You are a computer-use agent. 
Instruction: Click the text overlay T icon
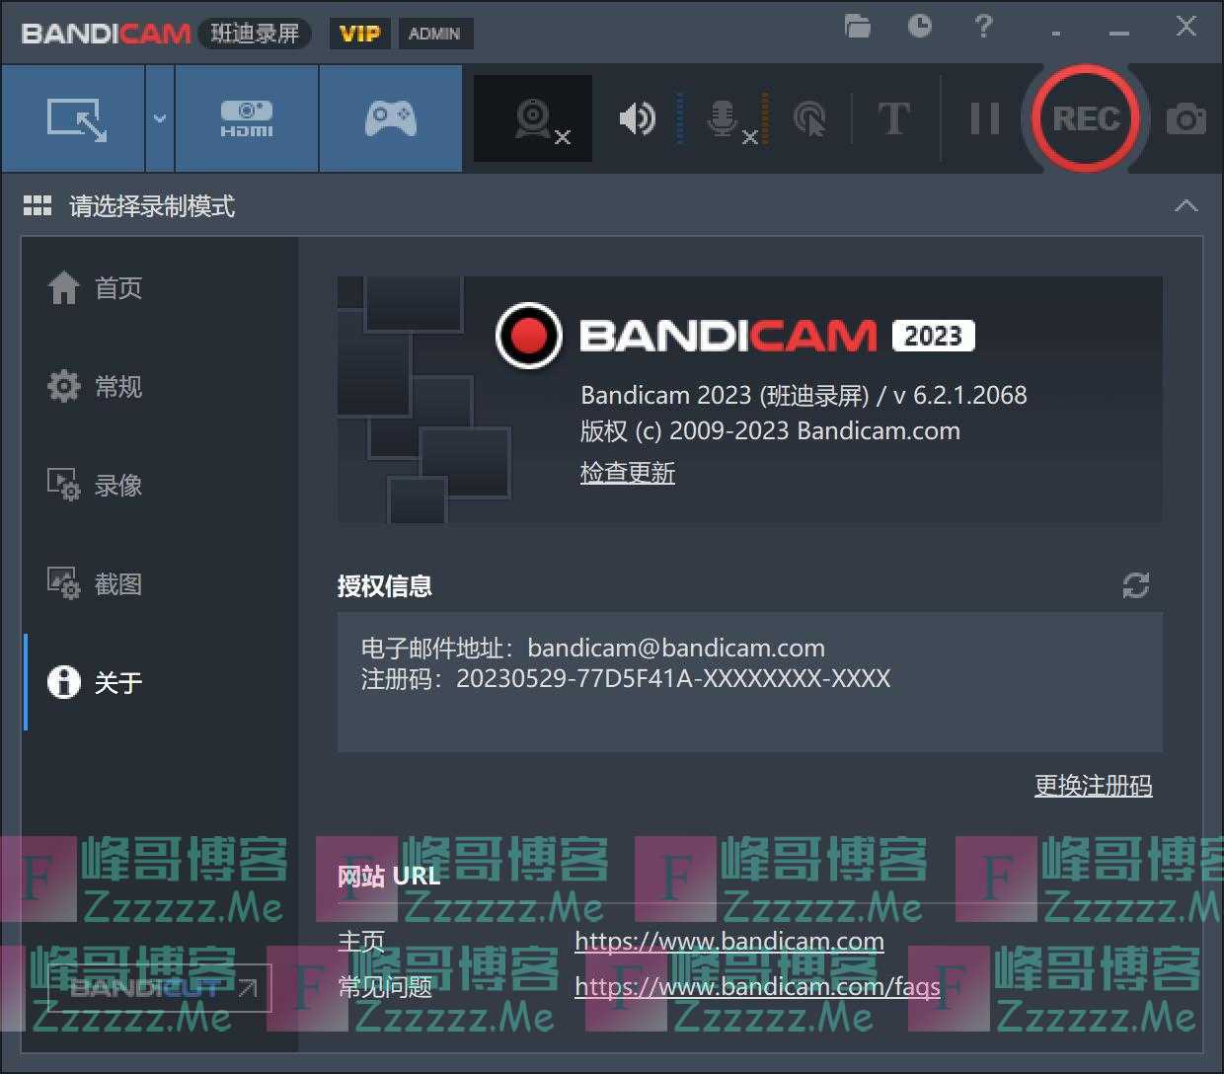tap(893, 119)
